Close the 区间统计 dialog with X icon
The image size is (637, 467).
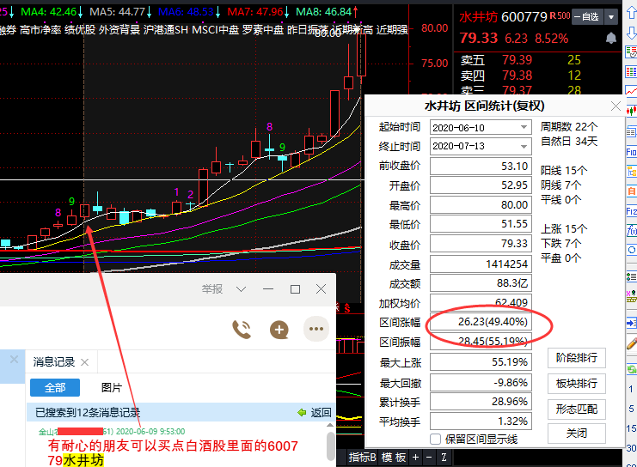(616, 106)
